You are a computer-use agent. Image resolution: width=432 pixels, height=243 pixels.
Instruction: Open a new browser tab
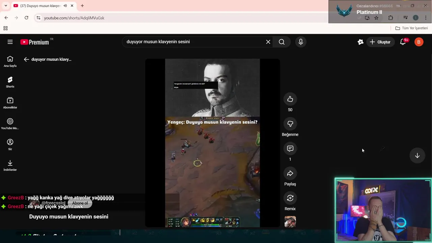coord(82,6)
